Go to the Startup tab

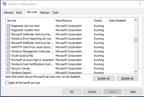click(x=44, y=13)
